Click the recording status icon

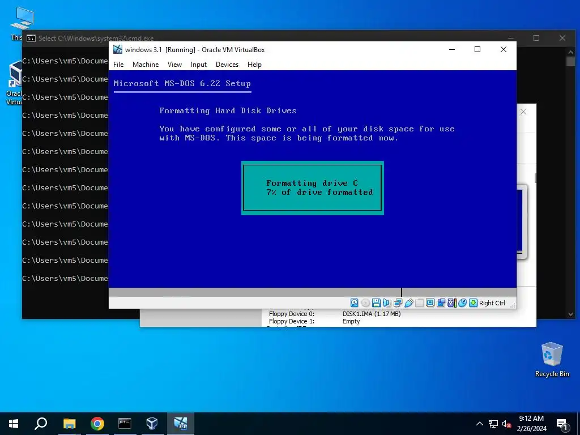(441, 303)
